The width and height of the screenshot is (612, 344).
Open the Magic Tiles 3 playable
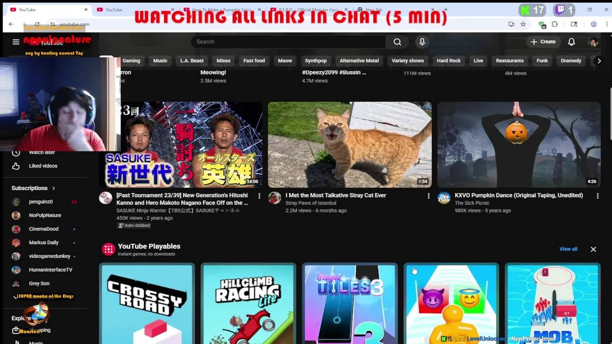coord(350,304)
